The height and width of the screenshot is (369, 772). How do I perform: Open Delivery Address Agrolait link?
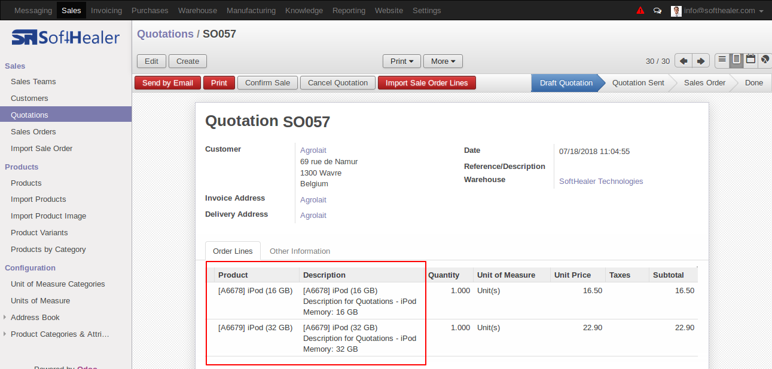pyautogui.click(x=313, y=216)
